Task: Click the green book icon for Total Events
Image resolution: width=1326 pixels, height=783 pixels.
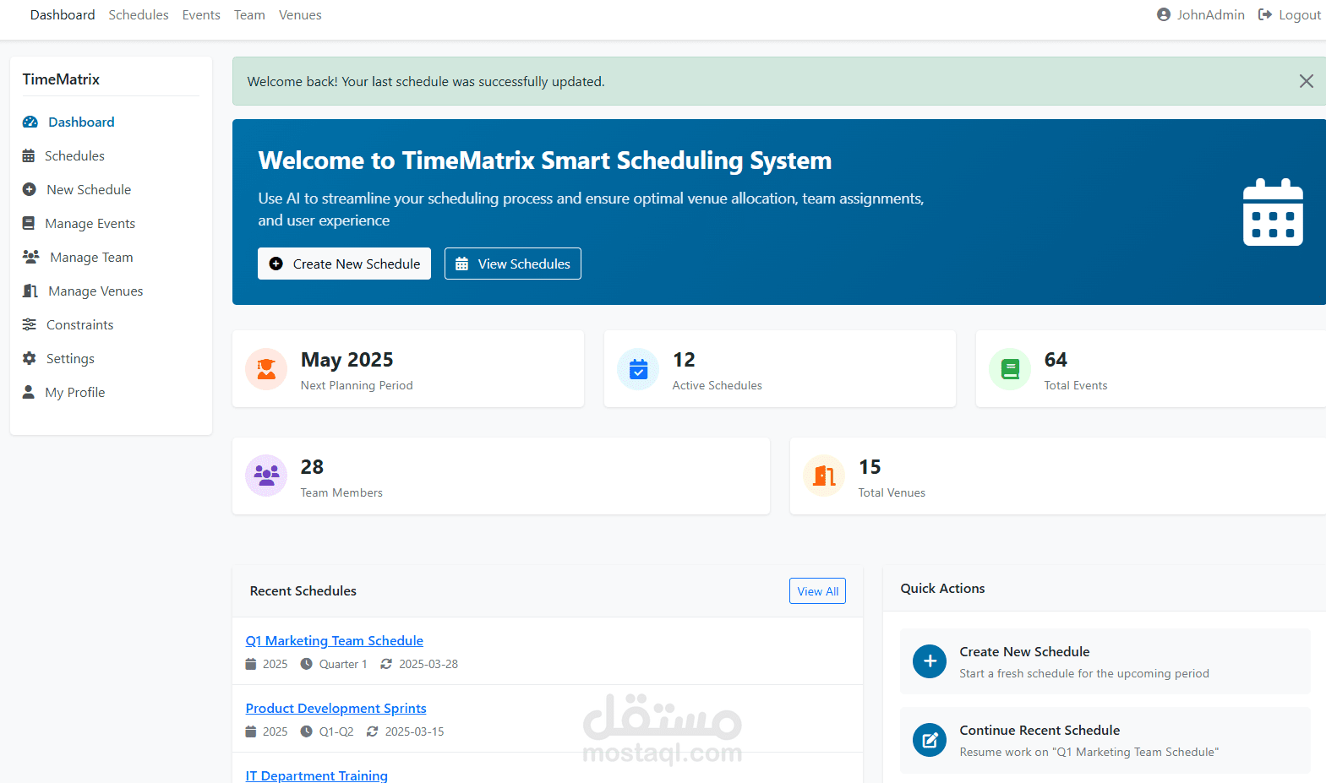Action: point(1010,369)
